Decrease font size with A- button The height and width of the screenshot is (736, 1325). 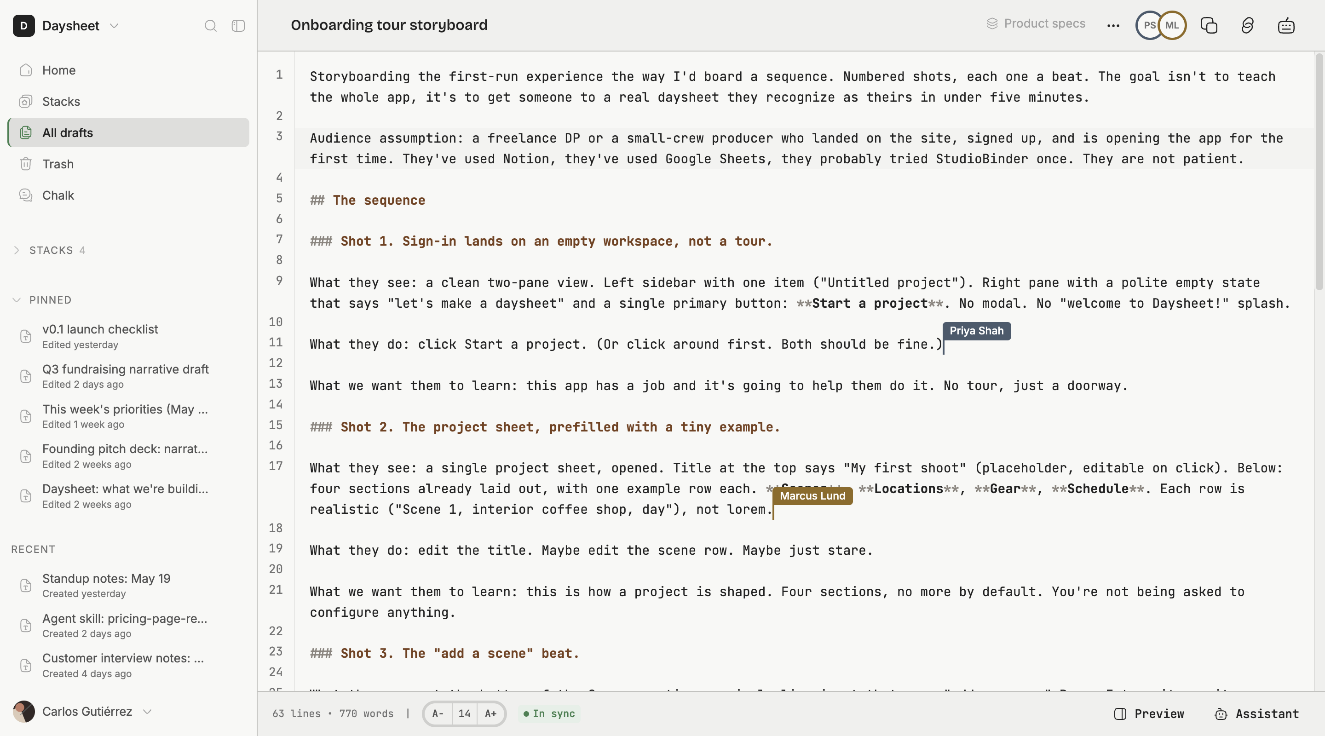pos(438,714)
